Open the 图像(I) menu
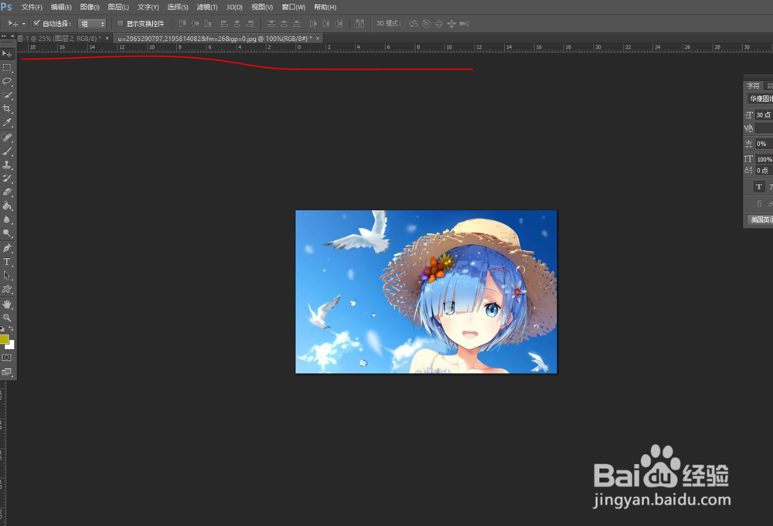Screen dimensions: 773x526 click(x=90, y=8)
